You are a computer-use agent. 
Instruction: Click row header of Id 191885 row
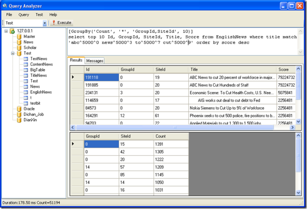(x=77, y=85)
